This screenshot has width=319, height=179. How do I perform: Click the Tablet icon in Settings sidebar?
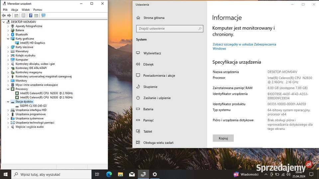pyautogui.click(x=138, y=131)
